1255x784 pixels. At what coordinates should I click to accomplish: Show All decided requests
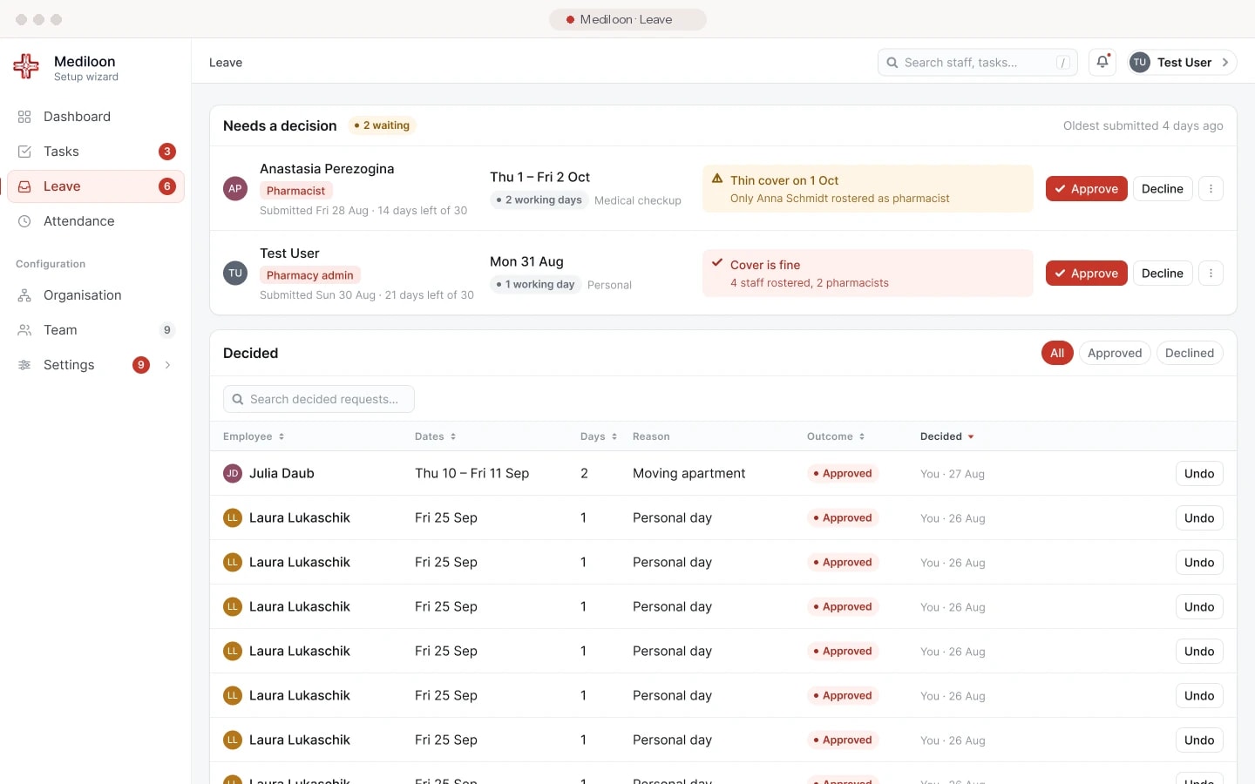1057,353
